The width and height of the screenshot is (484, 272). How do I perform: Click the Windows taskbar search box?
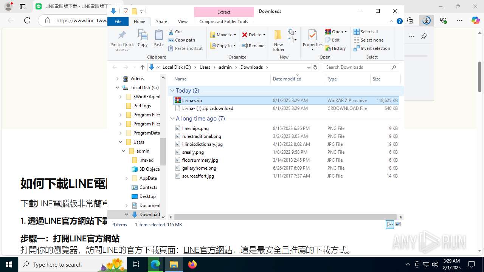coord(73,264)
